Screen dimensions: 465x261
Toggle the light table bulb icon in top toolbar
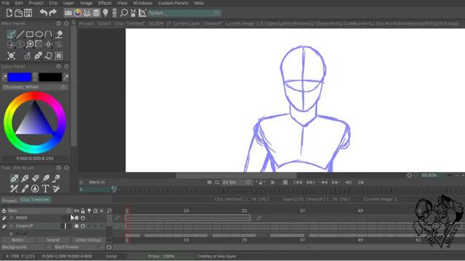pyautogui.click(x=105, y=13)
